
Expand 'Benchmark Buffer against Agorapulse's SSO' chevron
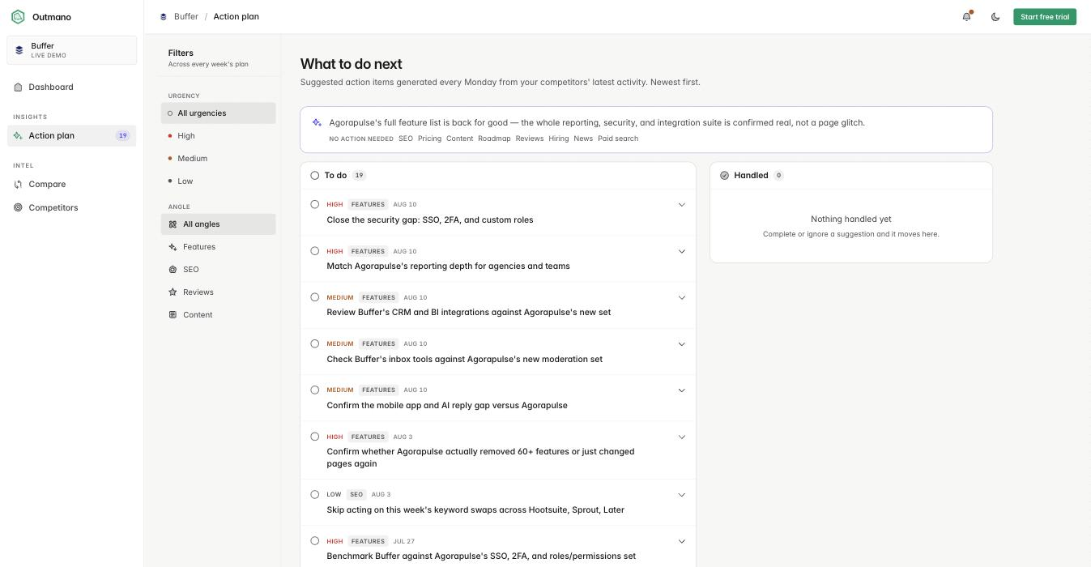click(681, 542)
